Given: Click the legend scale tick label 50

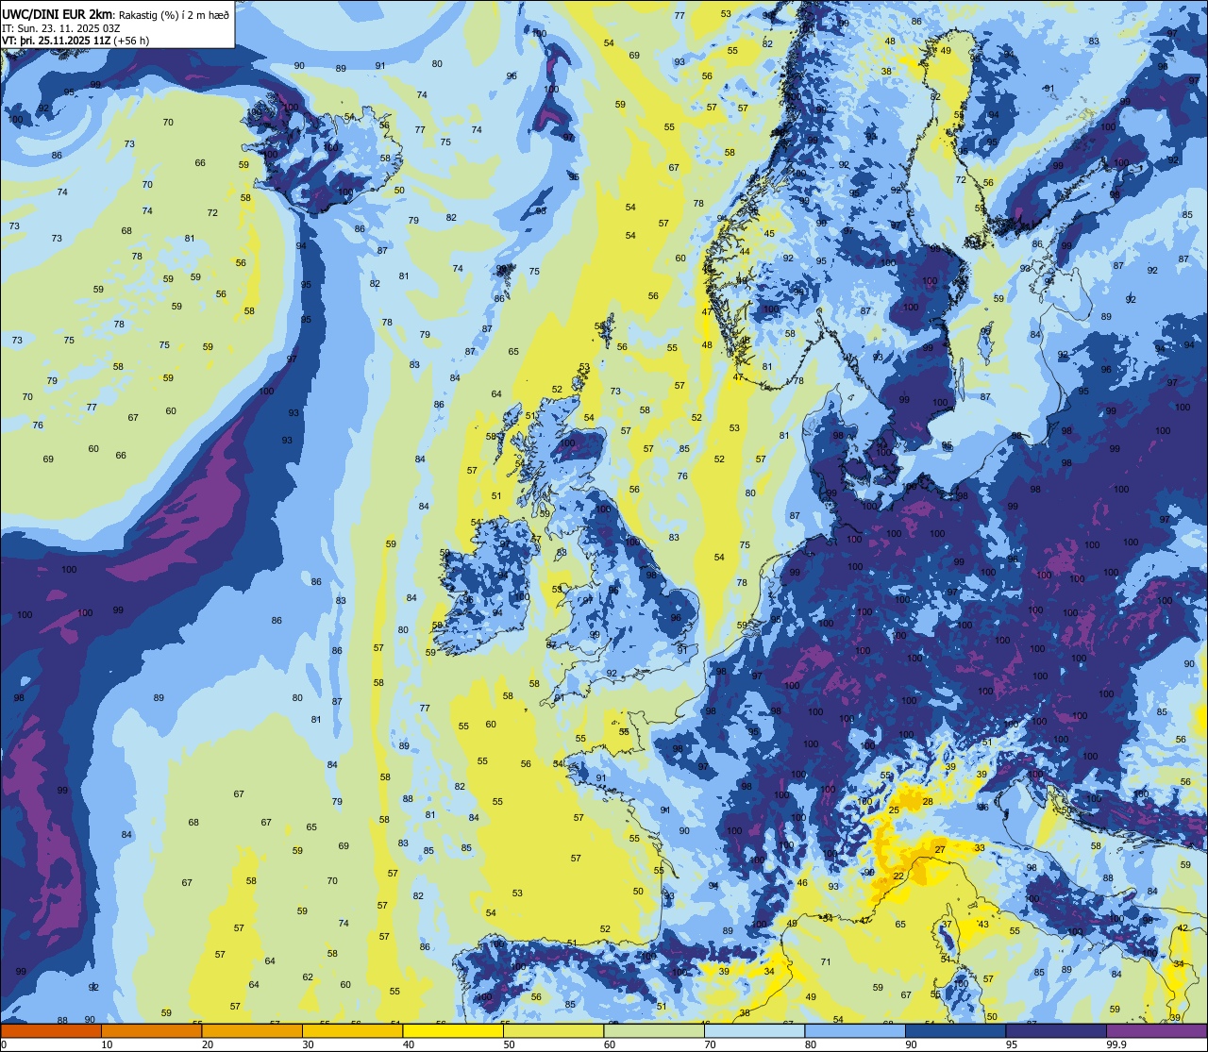Looking at the screenshot, I should point(509,1044).
